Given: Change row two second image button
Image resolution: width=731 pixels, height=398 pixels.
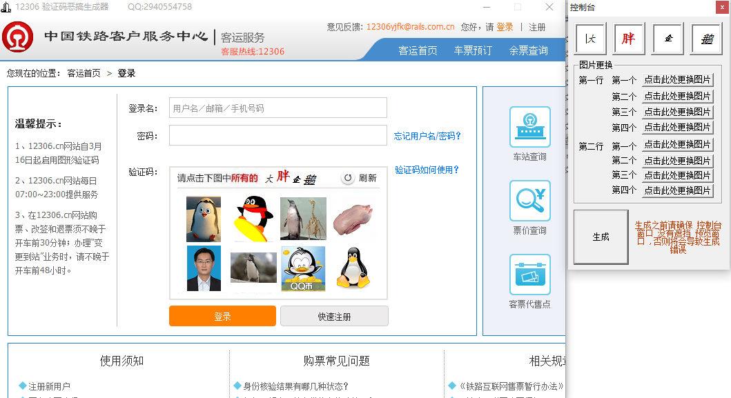Looking at the screenshot, I should pyautogui.click(x=677, y=160).
